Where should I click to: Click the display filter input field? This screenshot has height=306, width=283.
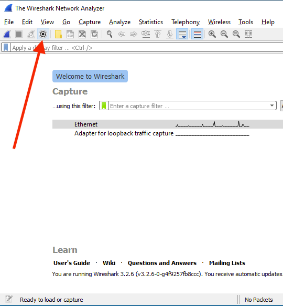146,48
